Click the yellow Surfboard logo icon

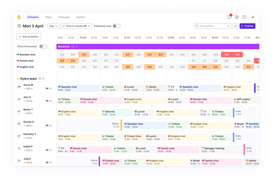(19, 17)
